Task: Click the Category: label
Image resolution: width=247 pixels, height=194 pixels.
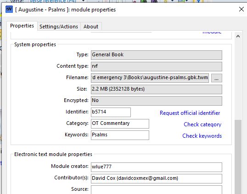Action: [77, 123]
